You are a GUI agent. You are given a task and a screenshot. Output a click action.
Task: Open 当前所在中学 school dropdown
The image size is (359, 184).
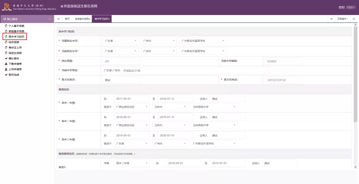point(203,51)
